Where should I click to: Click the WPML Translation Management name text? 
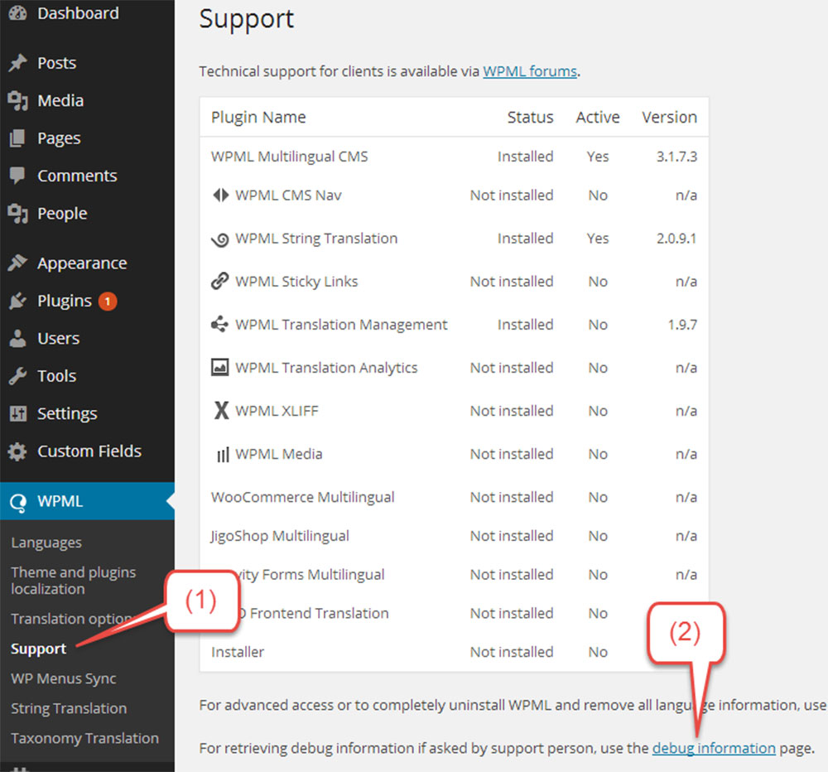(341, 325)
